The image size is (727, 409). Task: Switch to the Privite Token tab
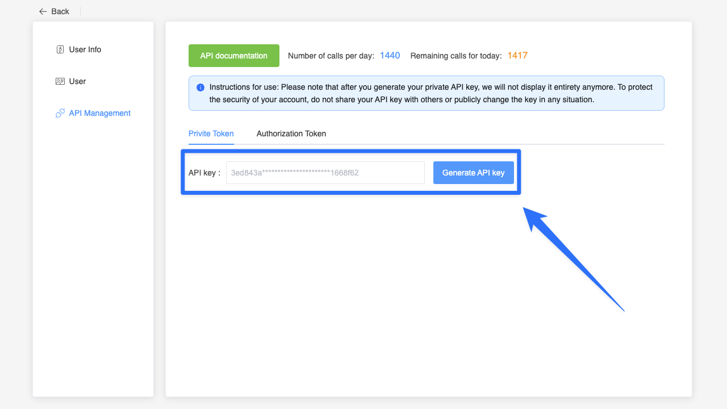tap(211, 133)
